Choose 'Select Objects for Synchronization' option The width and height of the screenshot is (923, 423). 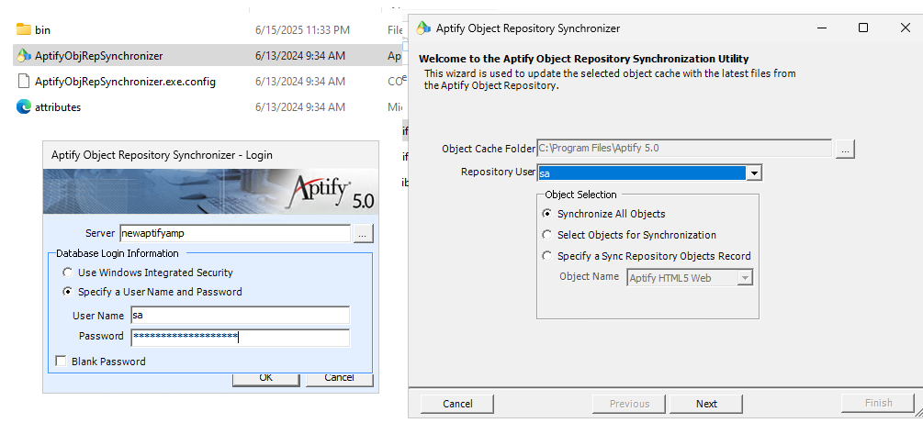coord(547,235)
